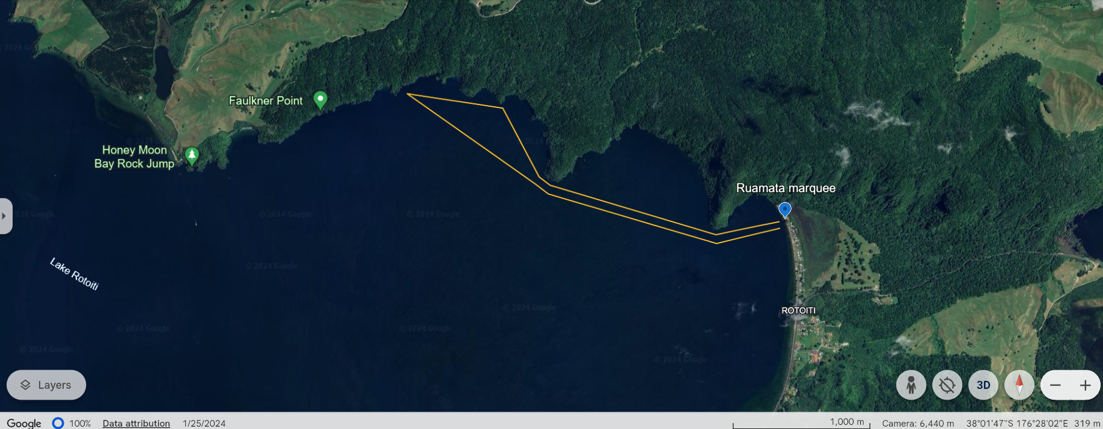The width and height of the screenshot is (1103, 429).
Task: Click the rotation reset globe icon
Action: pos(947,385)
